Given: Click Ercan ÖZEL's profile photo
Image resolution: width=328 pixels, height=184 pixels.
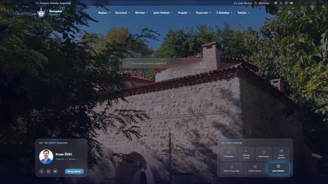Looking at the screenshot, I should click(46, 156).
